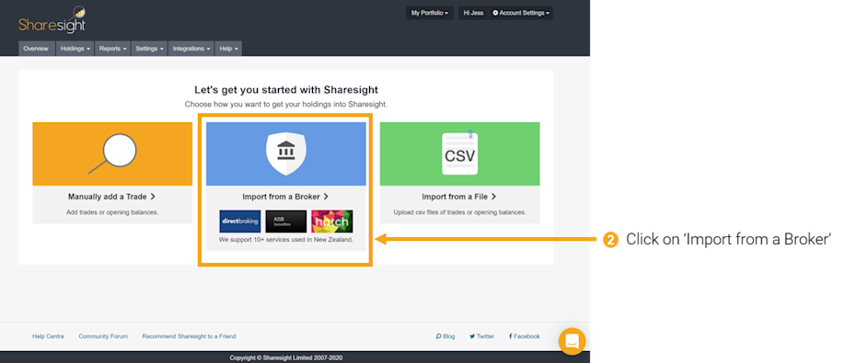Expand the Reports menu
This screenshot has height=363, width=844.
(113, 49)
